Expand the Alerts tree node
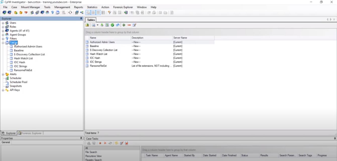Viewport: 337px width, 161px height. [3, 74]
